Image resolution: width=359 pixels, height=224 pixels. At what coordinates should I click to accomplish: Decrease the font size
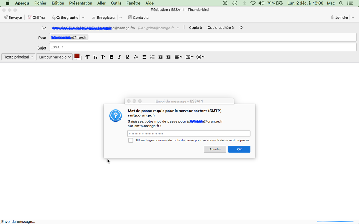coord(95,57)
